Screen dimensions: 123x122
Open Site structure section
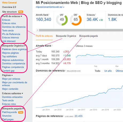point(9,12)
